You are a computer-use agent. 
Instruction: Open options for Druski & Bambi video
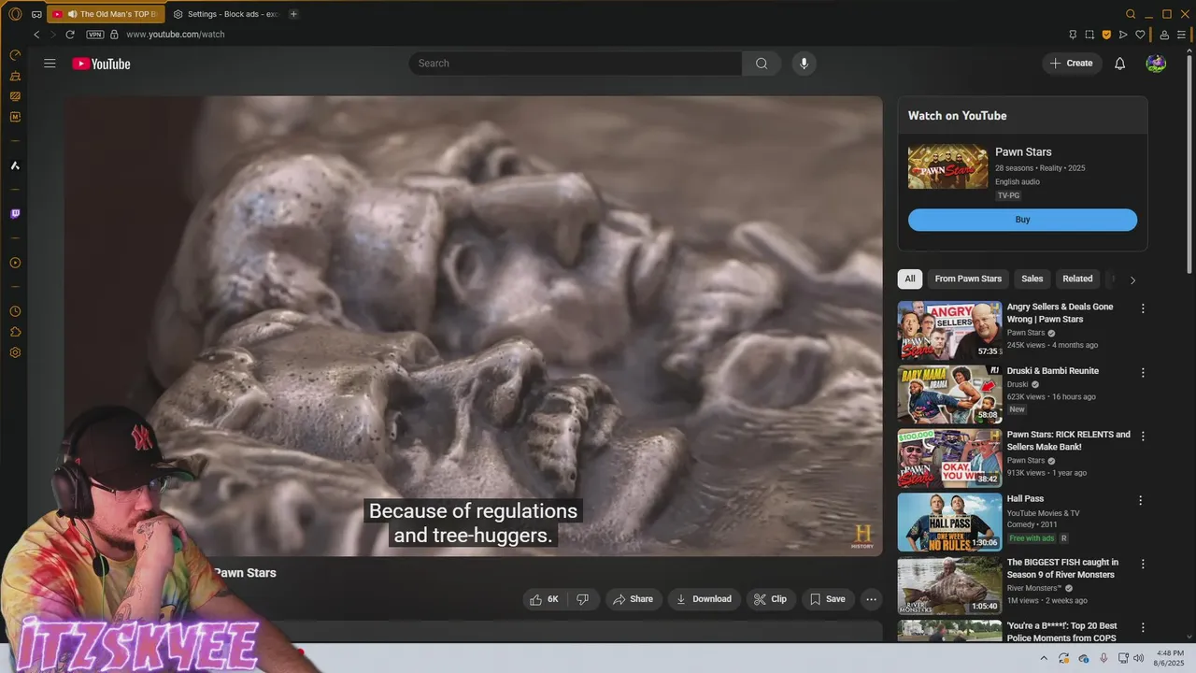pos(1142,372)
